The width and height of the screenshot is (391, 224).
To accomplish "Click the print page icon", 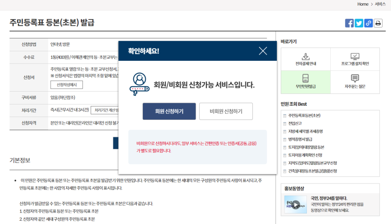I will pos(378,23).
